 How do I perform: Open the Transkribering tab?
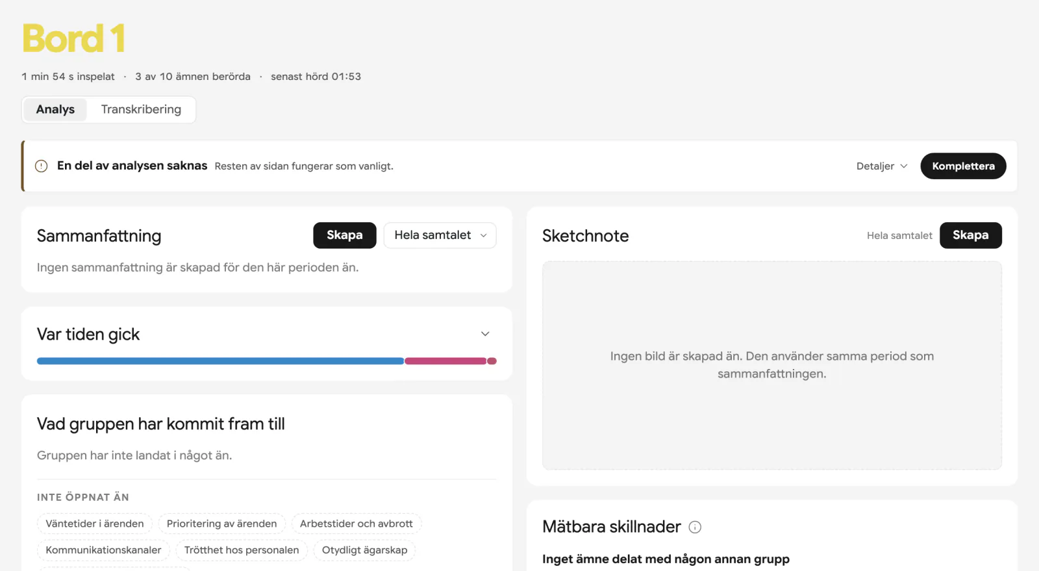(141, 110)
